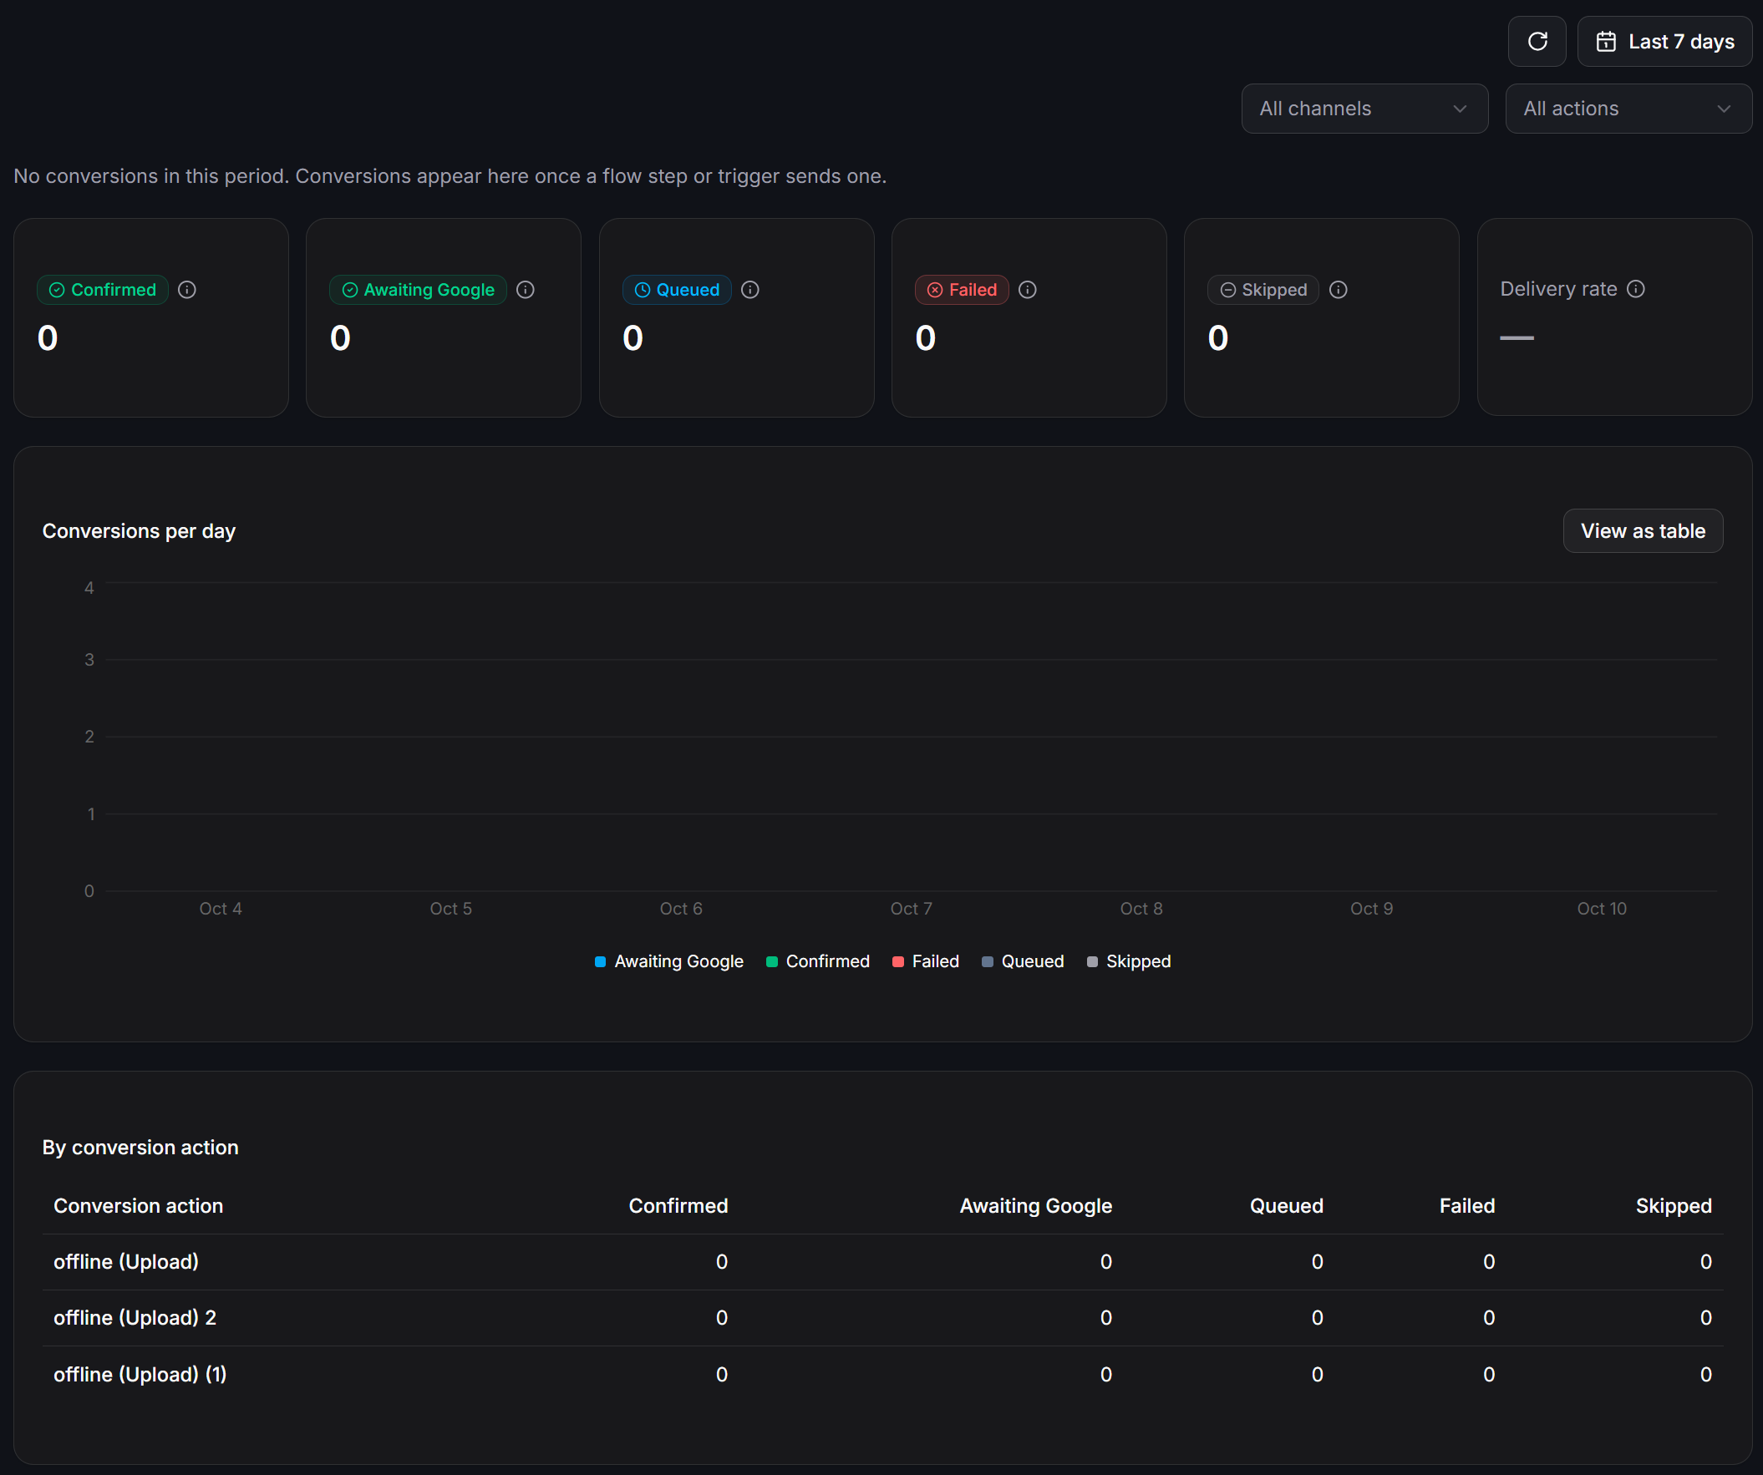The image size is (1763, 1475).
Task: Open the Last 7 days date range picker
Action: tap(1664, 41)
